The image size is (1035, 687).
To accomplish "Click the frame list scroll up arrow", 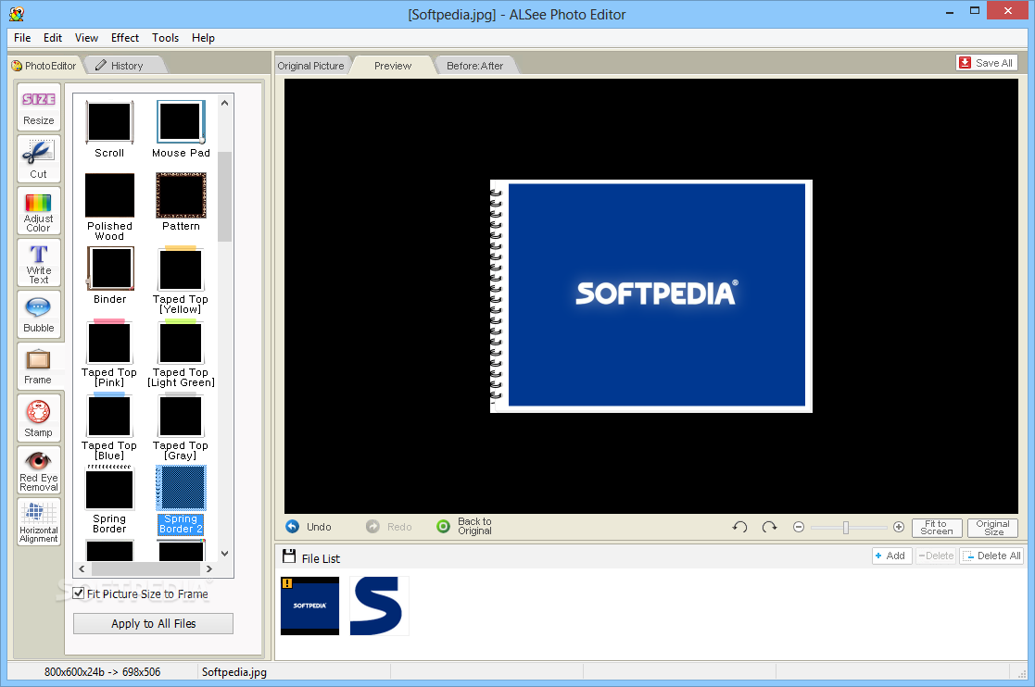I will click(224, 103).
